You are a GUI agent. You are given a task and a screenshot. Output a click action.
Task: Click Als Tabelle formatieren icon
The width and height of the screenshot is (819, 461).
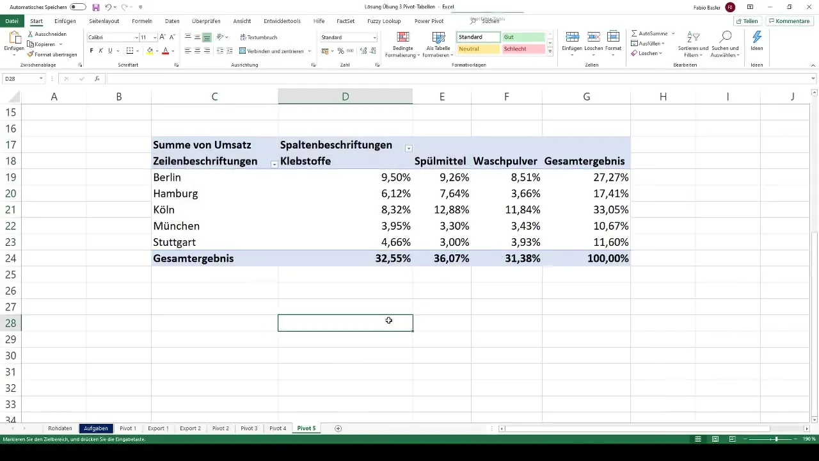(438, 38)
